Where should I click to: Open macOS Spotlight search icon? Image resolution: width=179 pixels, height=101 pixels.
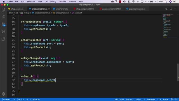166,1
